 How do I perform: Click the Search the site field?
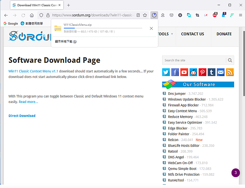pyautogui.click(x=194, y=60)
